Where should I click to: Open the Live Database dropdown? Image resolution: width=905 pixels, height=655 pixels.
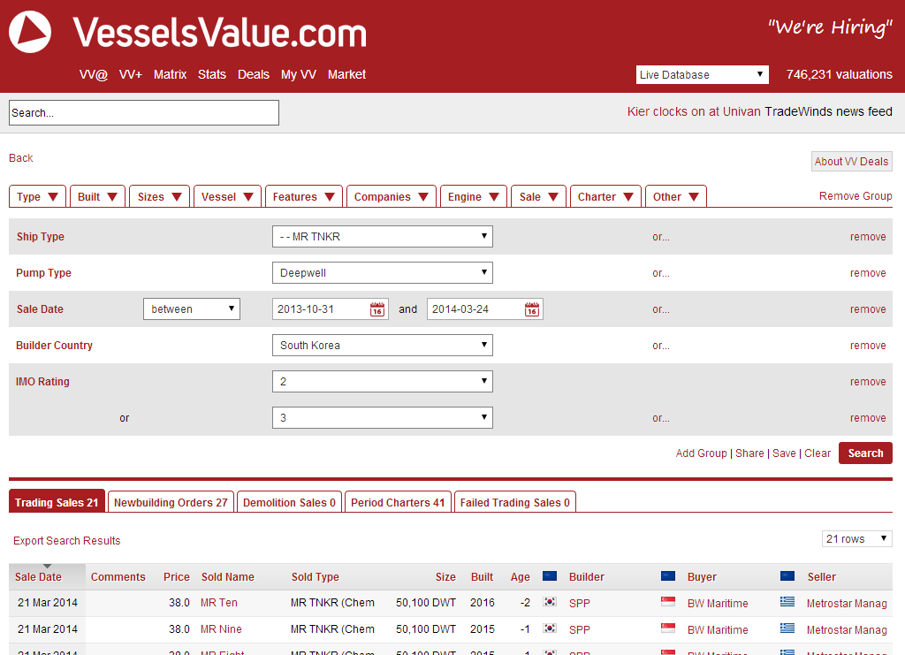click(703, 74)
